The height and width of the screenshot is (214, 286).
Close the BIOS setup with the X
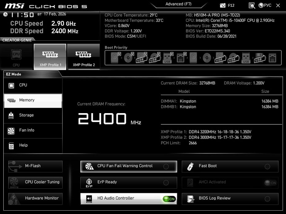278,6
